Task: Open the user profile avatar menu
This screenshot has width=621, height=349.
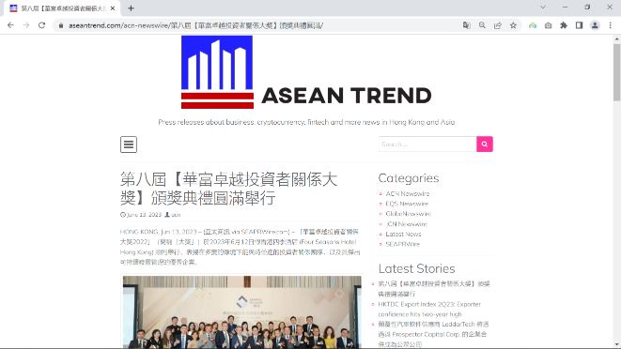Action: (x=595, y=25)
